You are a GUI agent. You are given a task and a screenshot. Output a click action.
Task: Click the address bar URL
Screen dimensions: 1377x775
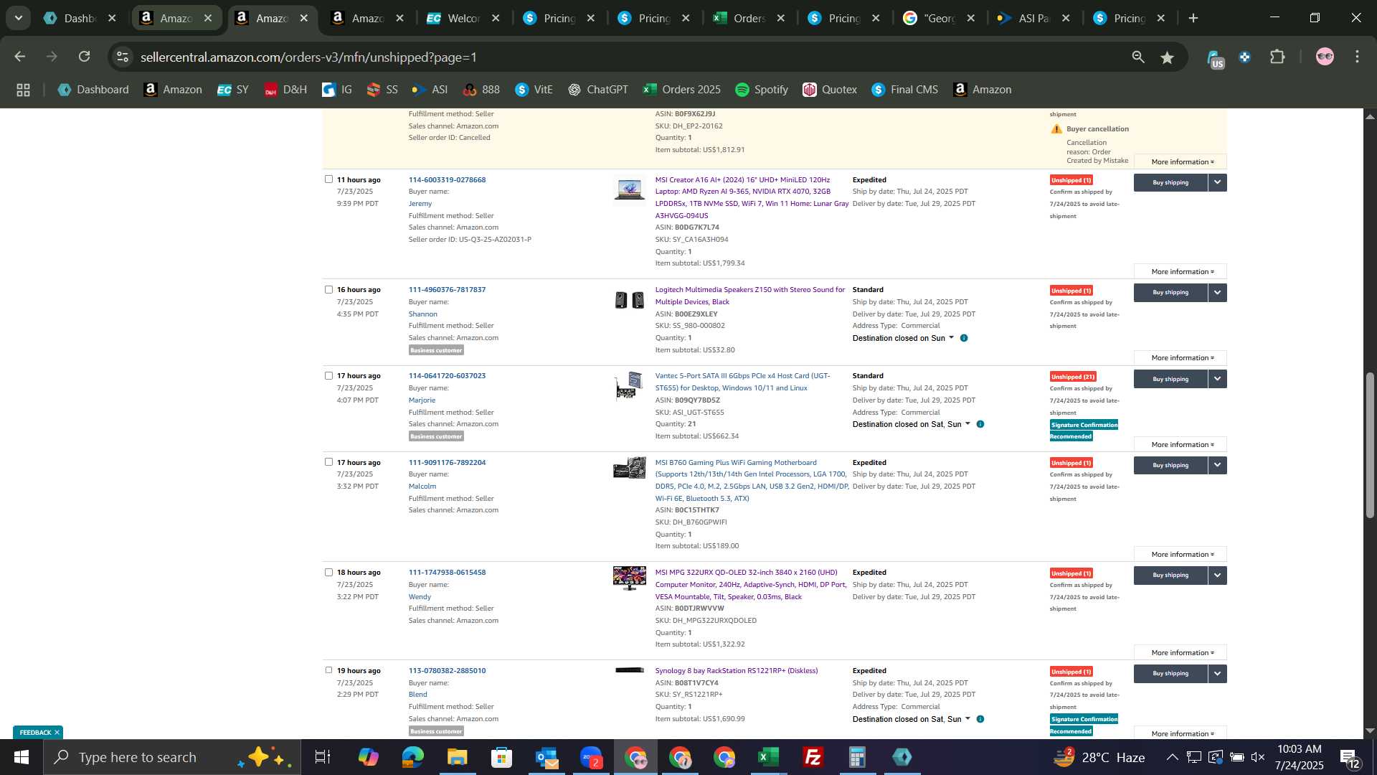[x=308, y=57]
